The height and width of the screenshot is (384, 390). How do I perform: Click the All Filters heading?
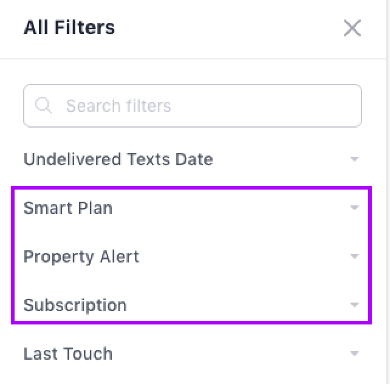tap(69, 27)
